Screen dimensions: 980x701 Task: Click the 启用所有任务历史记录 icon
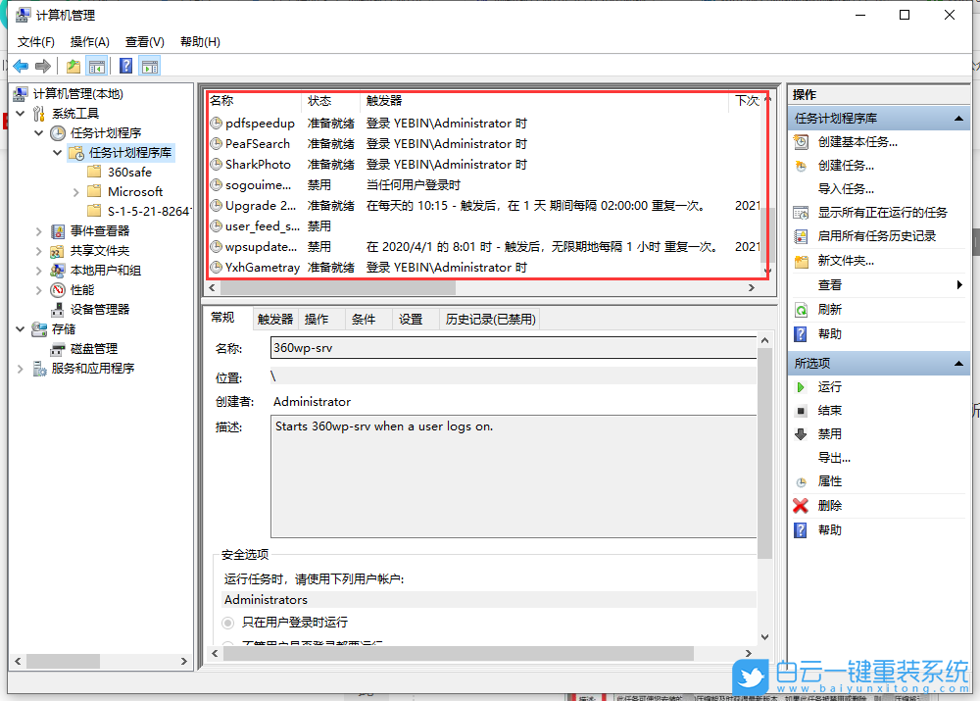pos(804,233)
